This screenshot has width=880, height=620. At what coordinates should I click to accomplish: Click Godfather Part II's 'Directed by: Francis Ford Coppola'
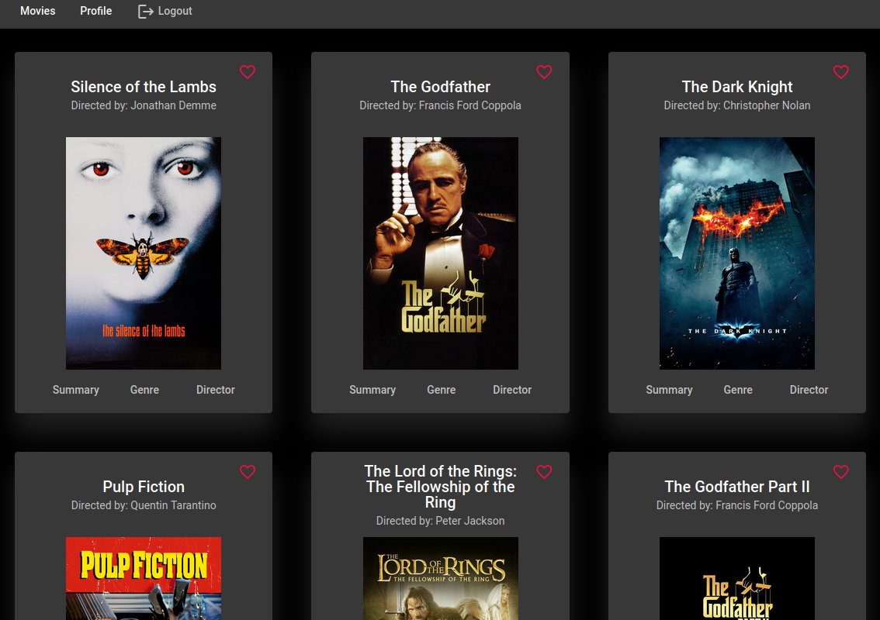(x=737, y=505)
